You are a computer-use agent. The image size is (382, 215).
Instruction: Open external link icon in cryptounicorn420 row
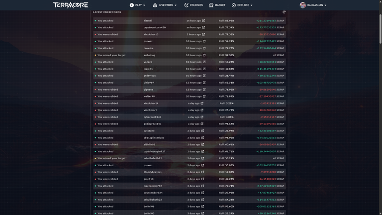tap(203, 27)
